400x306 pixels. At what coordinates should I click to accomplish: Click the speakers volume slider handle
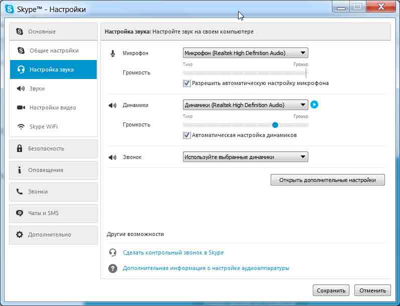click(275, 125)
